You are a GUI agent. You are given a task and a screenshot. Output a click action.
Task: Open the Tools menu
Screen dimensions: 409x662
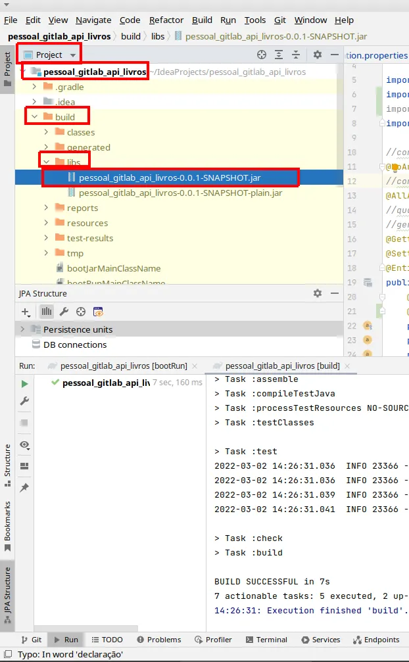pyautogui.click(x=255, y=20)
